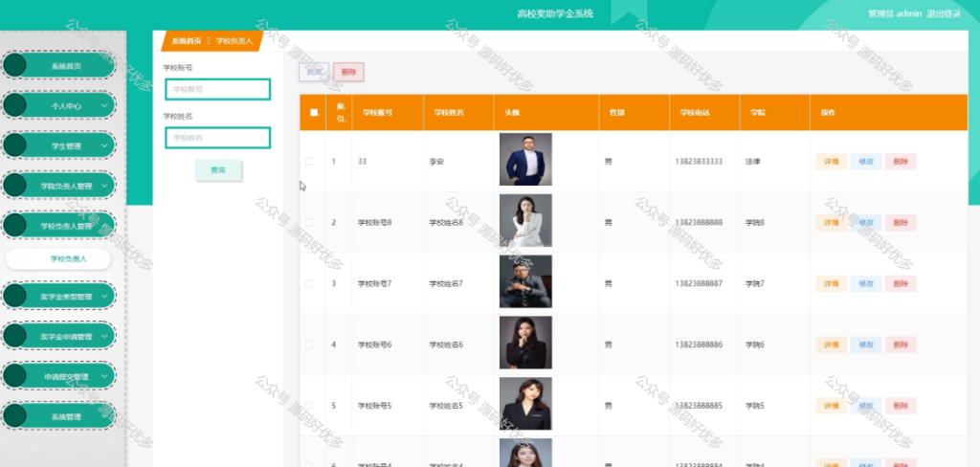The image size is (980, 467).
Task: Click the circle icon on 奖学金申请管理 menu
Action: click(x=14, y=336)
